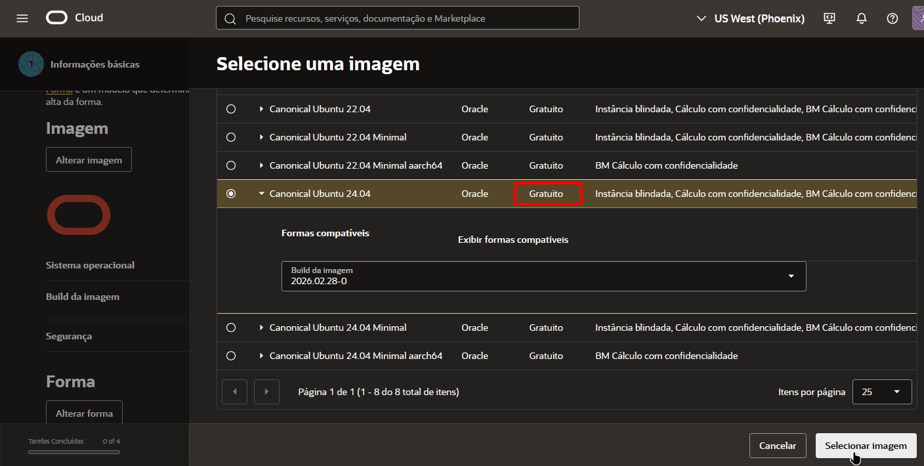
Task: Click the Selecionar imagem button
Action: tap(866, 446)
